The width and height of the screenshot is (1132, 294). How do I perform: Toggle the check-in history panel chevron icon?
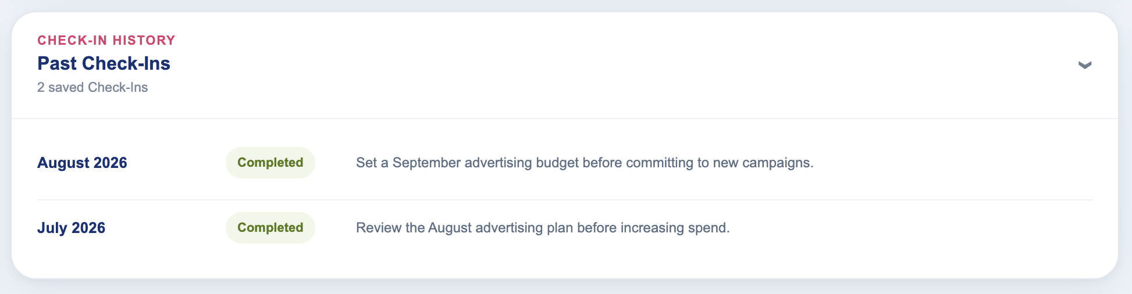1084,65
